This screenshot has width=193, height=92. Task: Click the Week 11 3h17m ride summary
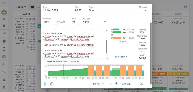pyautogui.click(x=19, y=38)
